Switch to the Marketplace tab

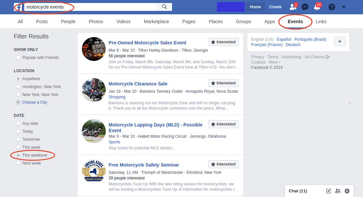[156, 22]
